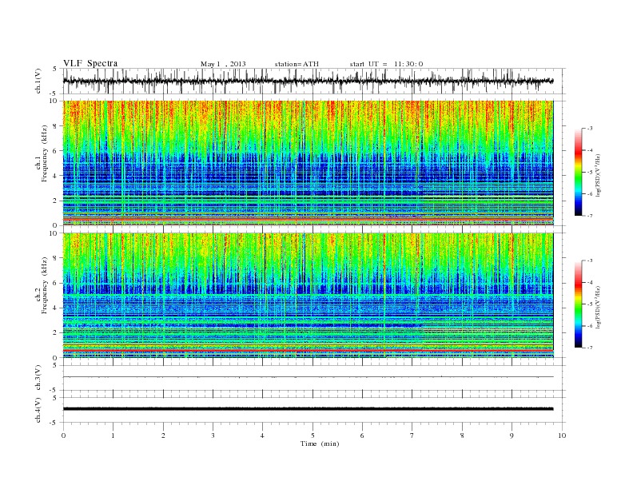
Task: Click time axis tick label '3'
Action: 213,435
